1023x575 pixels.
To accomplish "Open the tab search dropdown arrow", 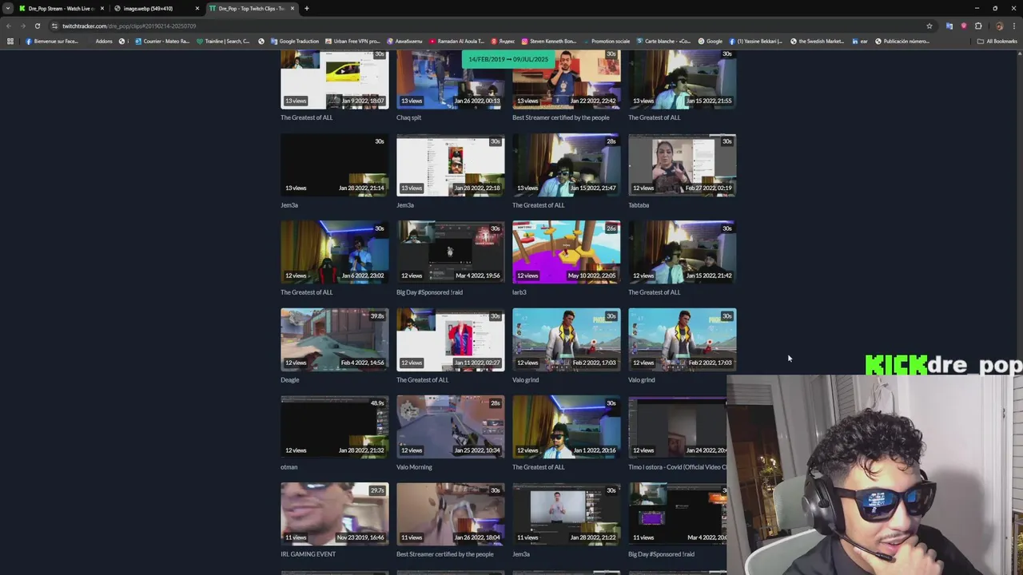I will (x=8, y=8).
